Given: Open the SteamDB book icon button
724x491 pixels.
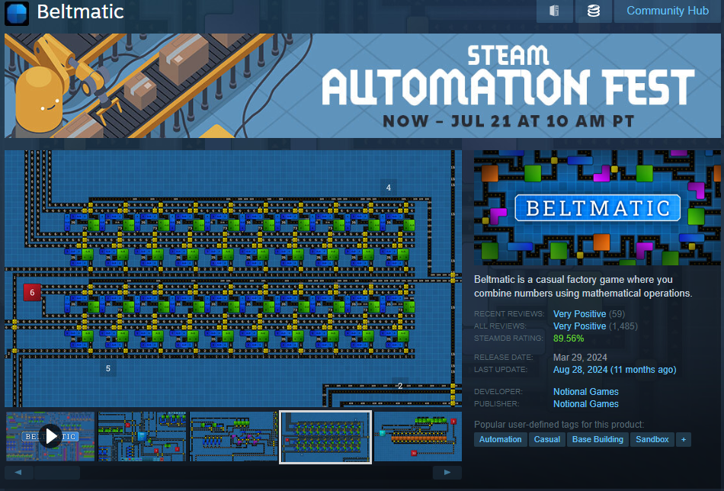Looking at the screenshot, I should pos(555,11).
